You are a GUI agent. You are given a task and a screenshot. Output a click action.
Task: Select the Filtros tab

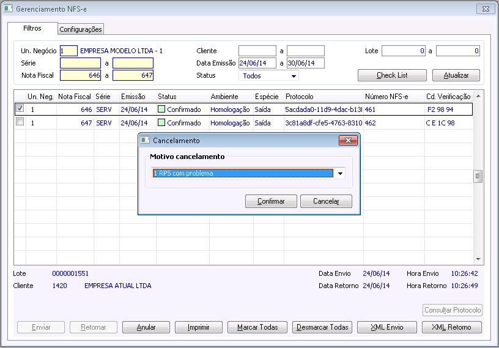click(32, 28)
